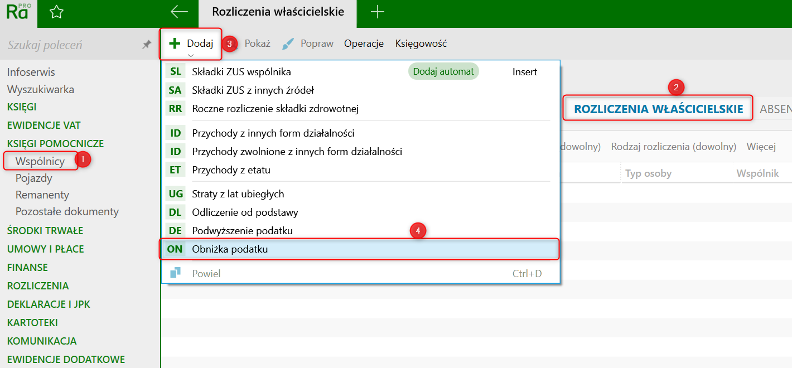Open the Operacje toolbar menu
The width and height of the screenshot is (792, 368).
(364, 43)
